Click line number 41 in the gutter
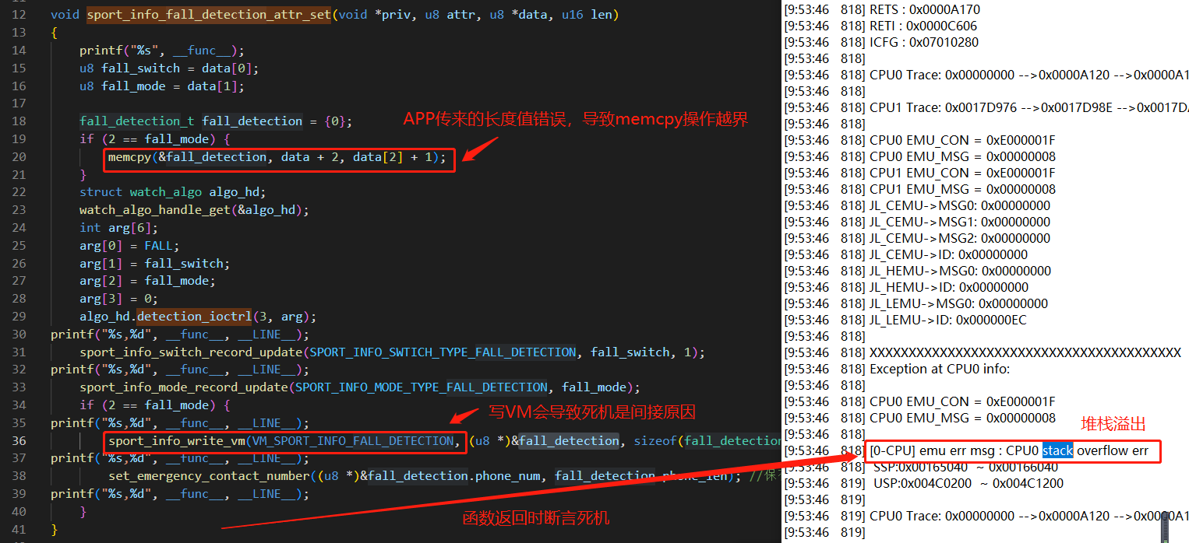Image resolution: width=1189 pixels, height=543 pixels. [x=19, y=530]
